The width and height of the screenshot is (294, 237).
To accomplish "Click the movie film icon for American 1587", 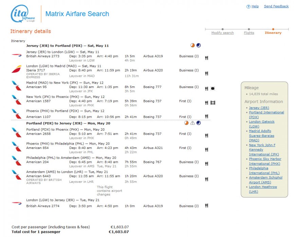I will pyautogui.click(x=213, y=103).
